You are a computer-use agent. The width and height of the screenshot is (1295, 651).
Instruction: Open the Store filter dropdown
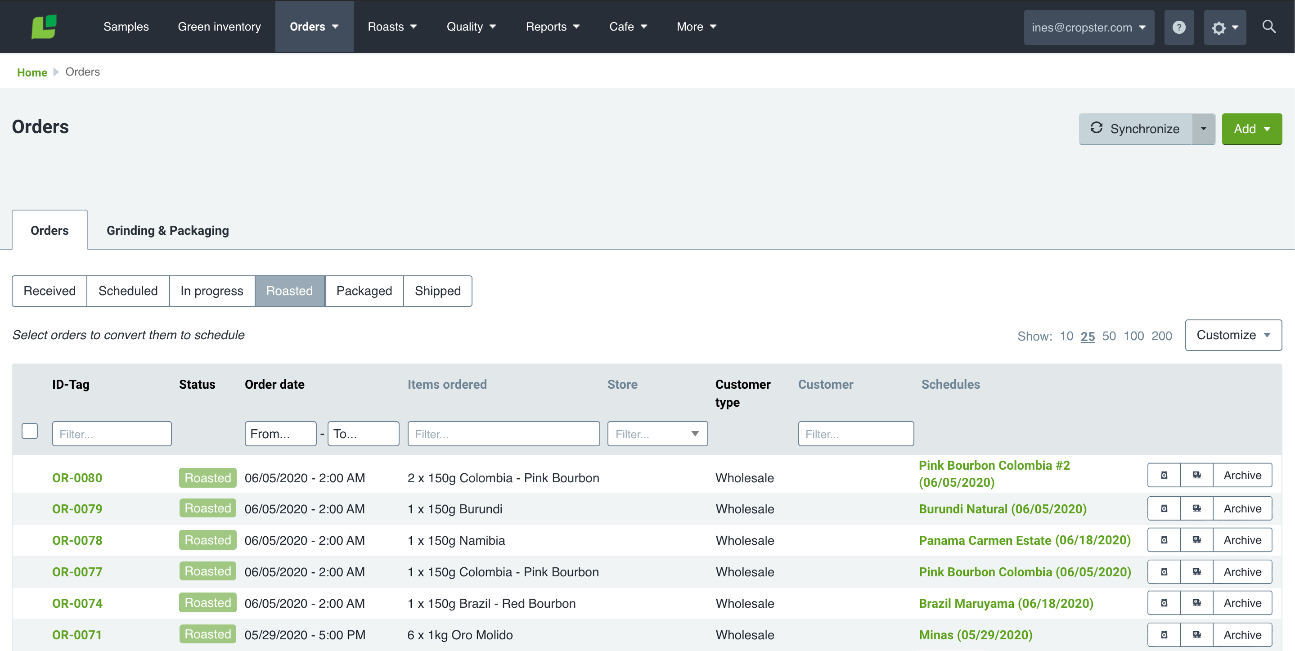pos(657,433)
